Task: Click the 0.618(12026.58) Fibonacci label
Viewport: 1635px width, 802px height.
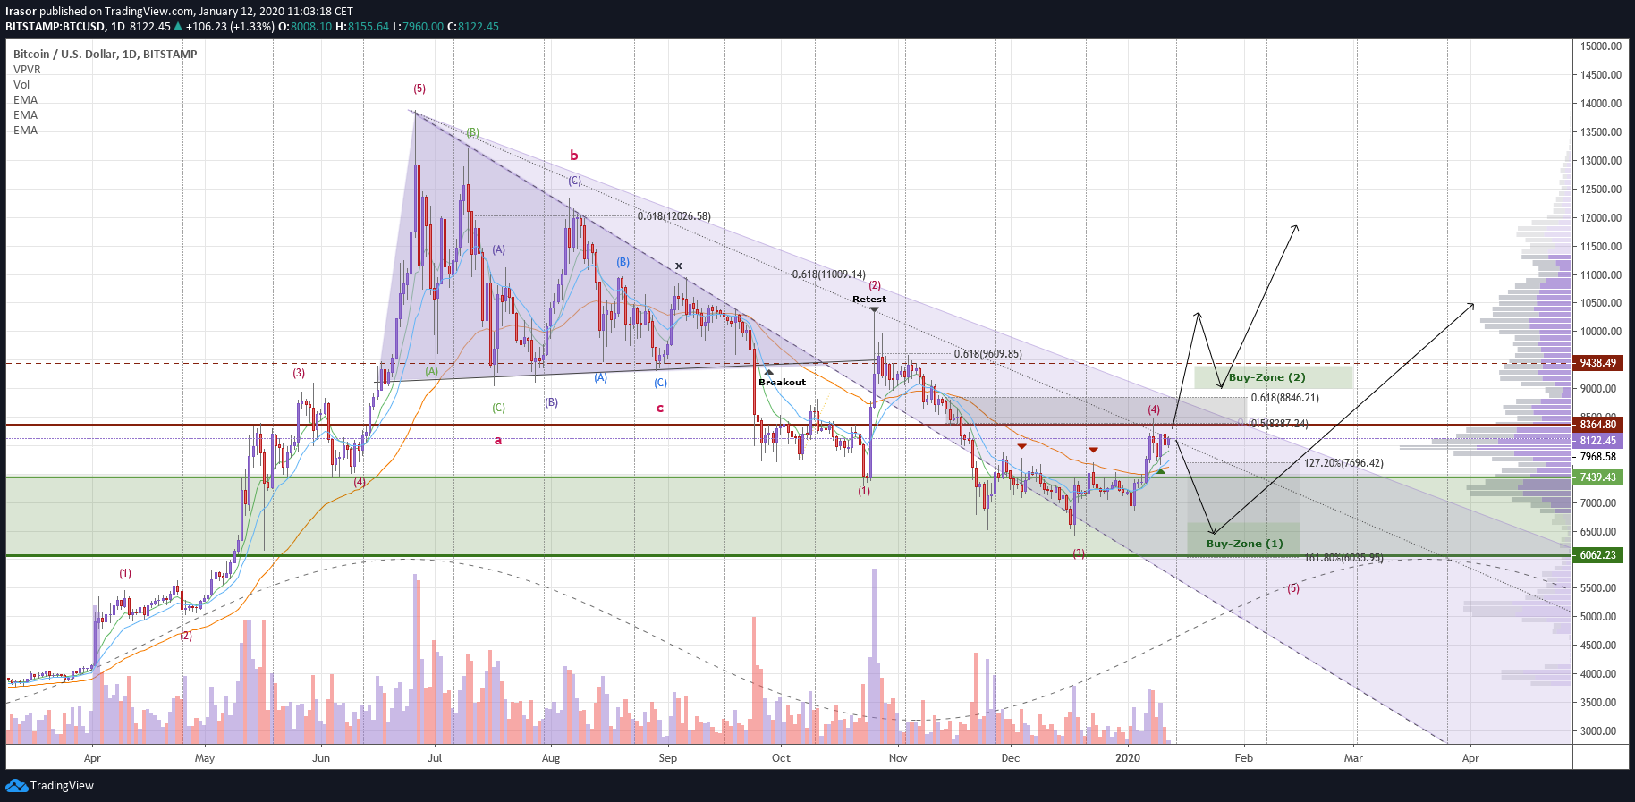Action: pos(674,216)
